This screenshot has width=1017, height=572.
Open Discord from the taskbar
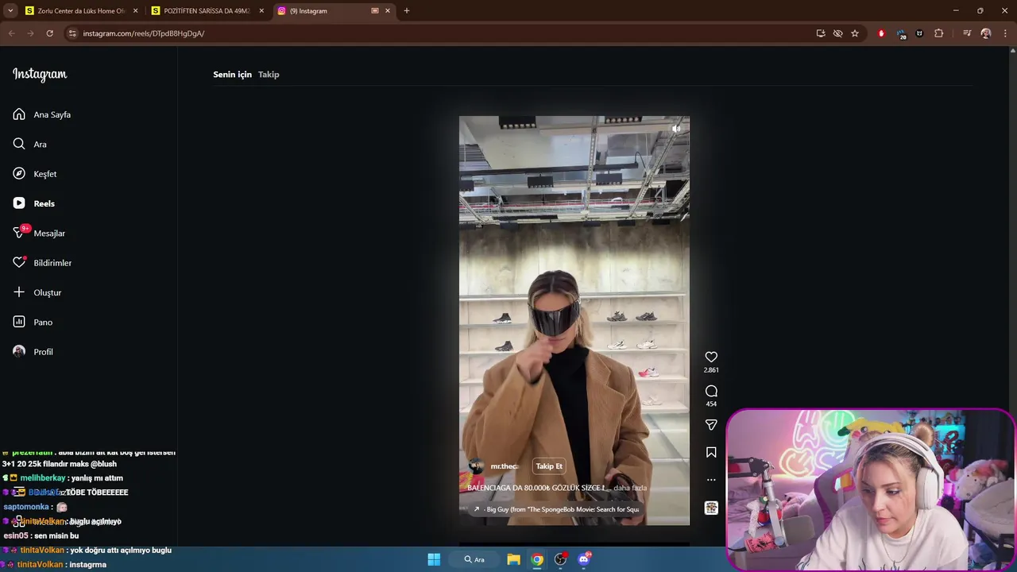click(585, 559)
